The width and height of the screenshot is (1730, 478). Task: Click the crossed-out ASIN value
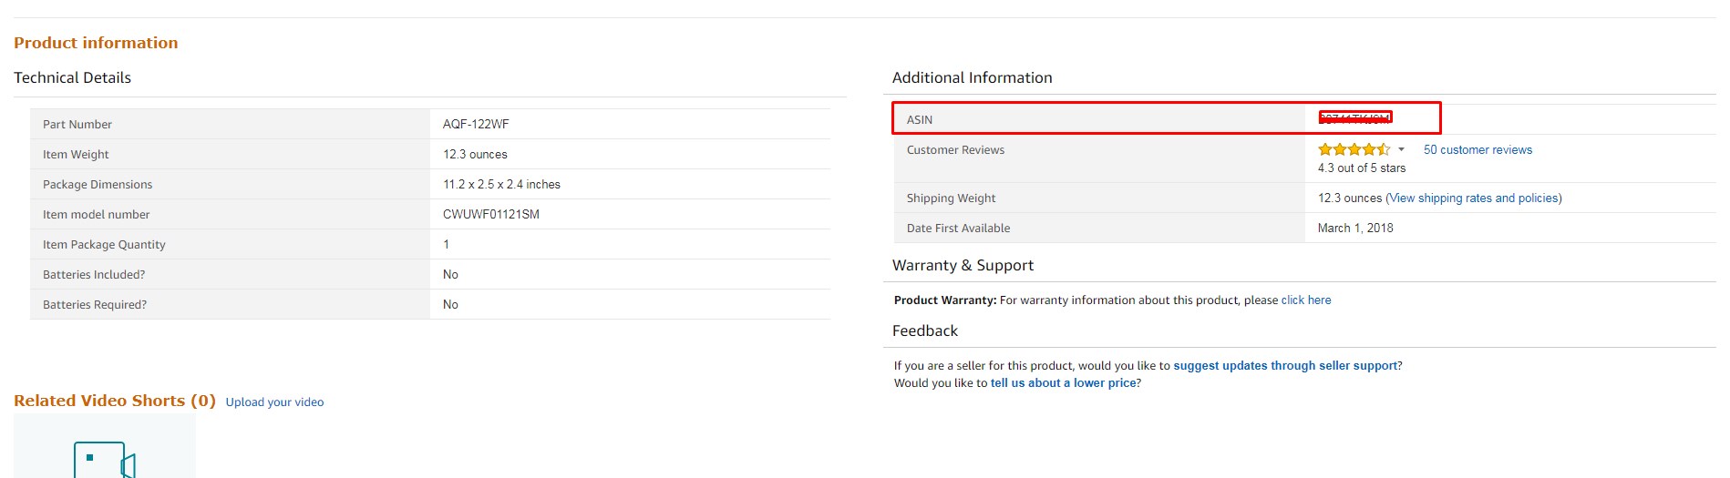tap(1354, 118)
